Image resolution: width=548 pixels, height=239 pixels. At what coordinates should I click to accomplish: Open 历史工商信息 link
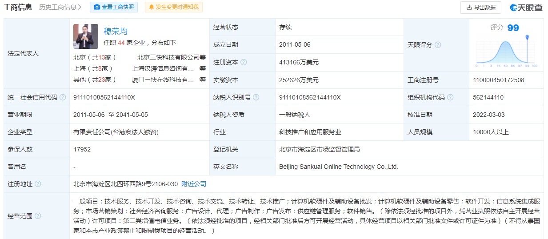(x=60, y=7)
